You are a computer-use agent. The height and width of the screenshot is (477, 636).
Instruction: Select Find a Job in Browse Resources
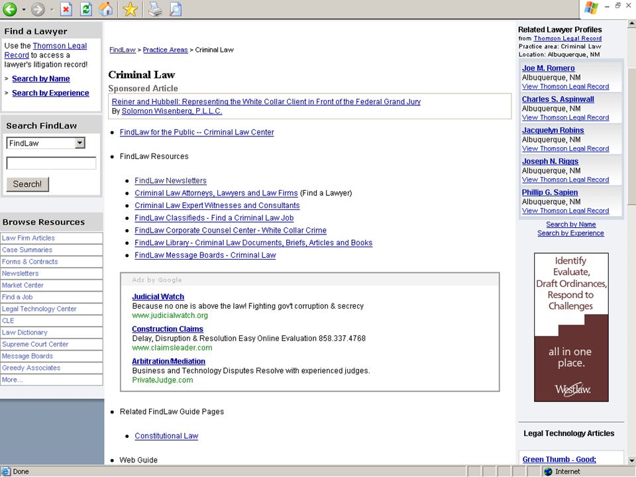[x=51, y=297]
